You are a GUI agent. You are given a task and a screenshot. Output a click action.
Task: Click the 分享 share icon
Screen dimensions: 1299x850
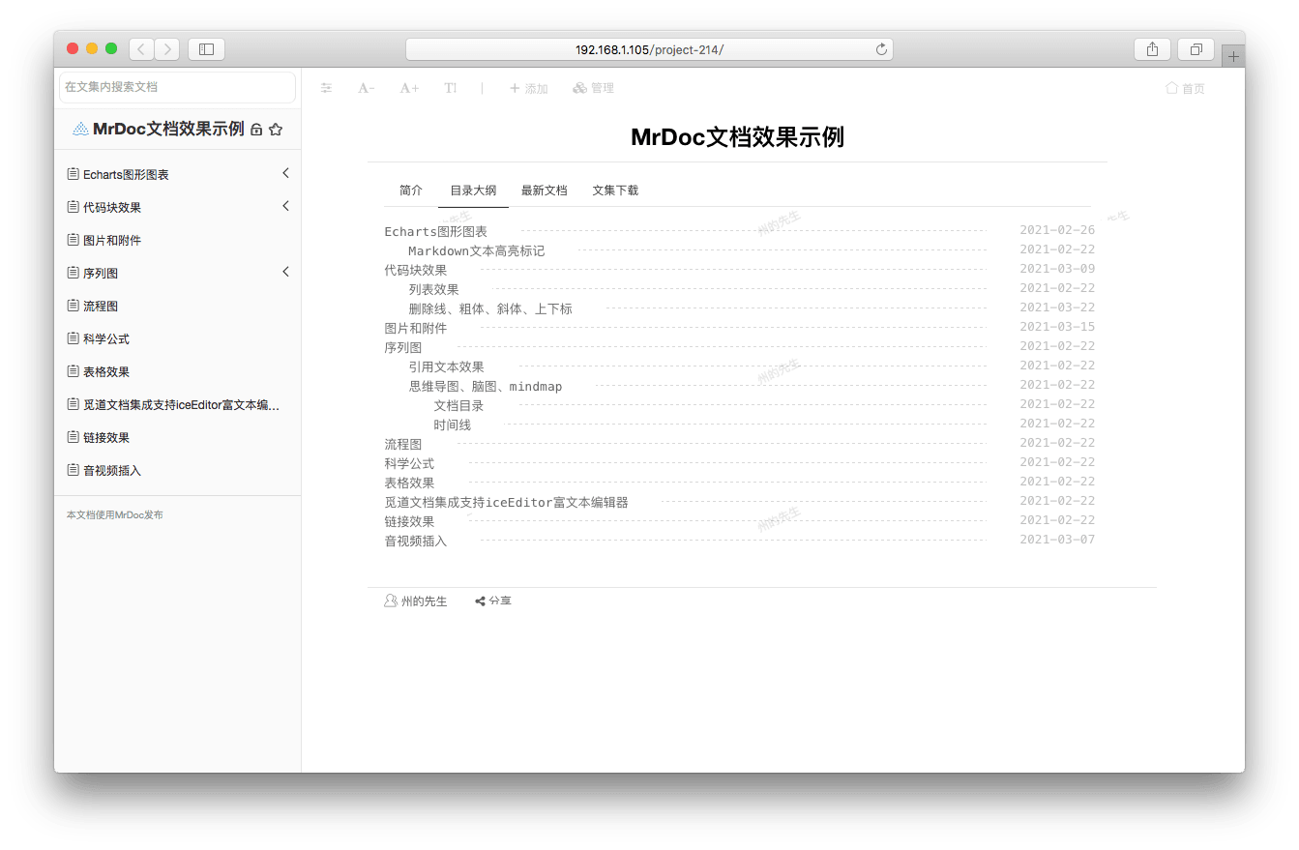coord(480,601)
